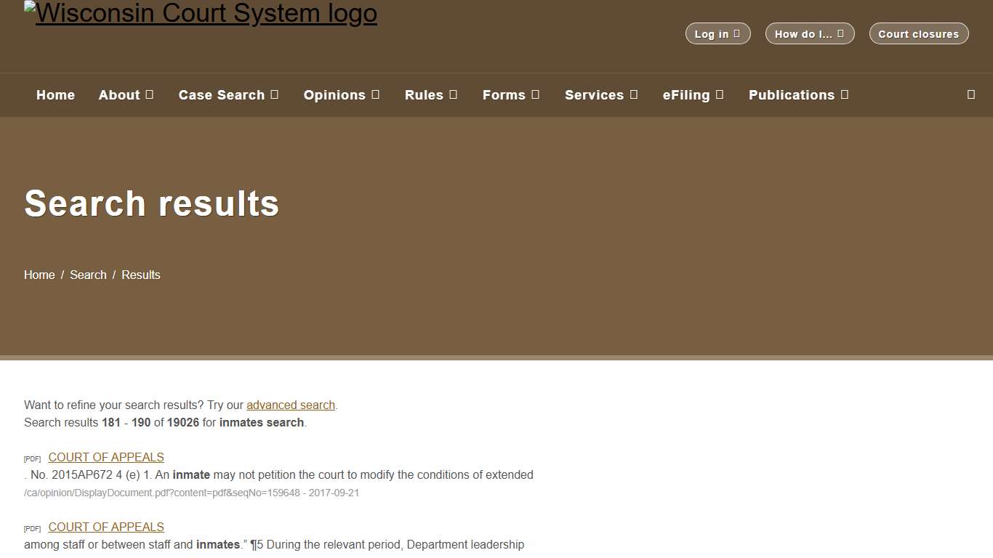Expand the eFiling dropdown
993x558 pixels.
(x=693, y=94)
